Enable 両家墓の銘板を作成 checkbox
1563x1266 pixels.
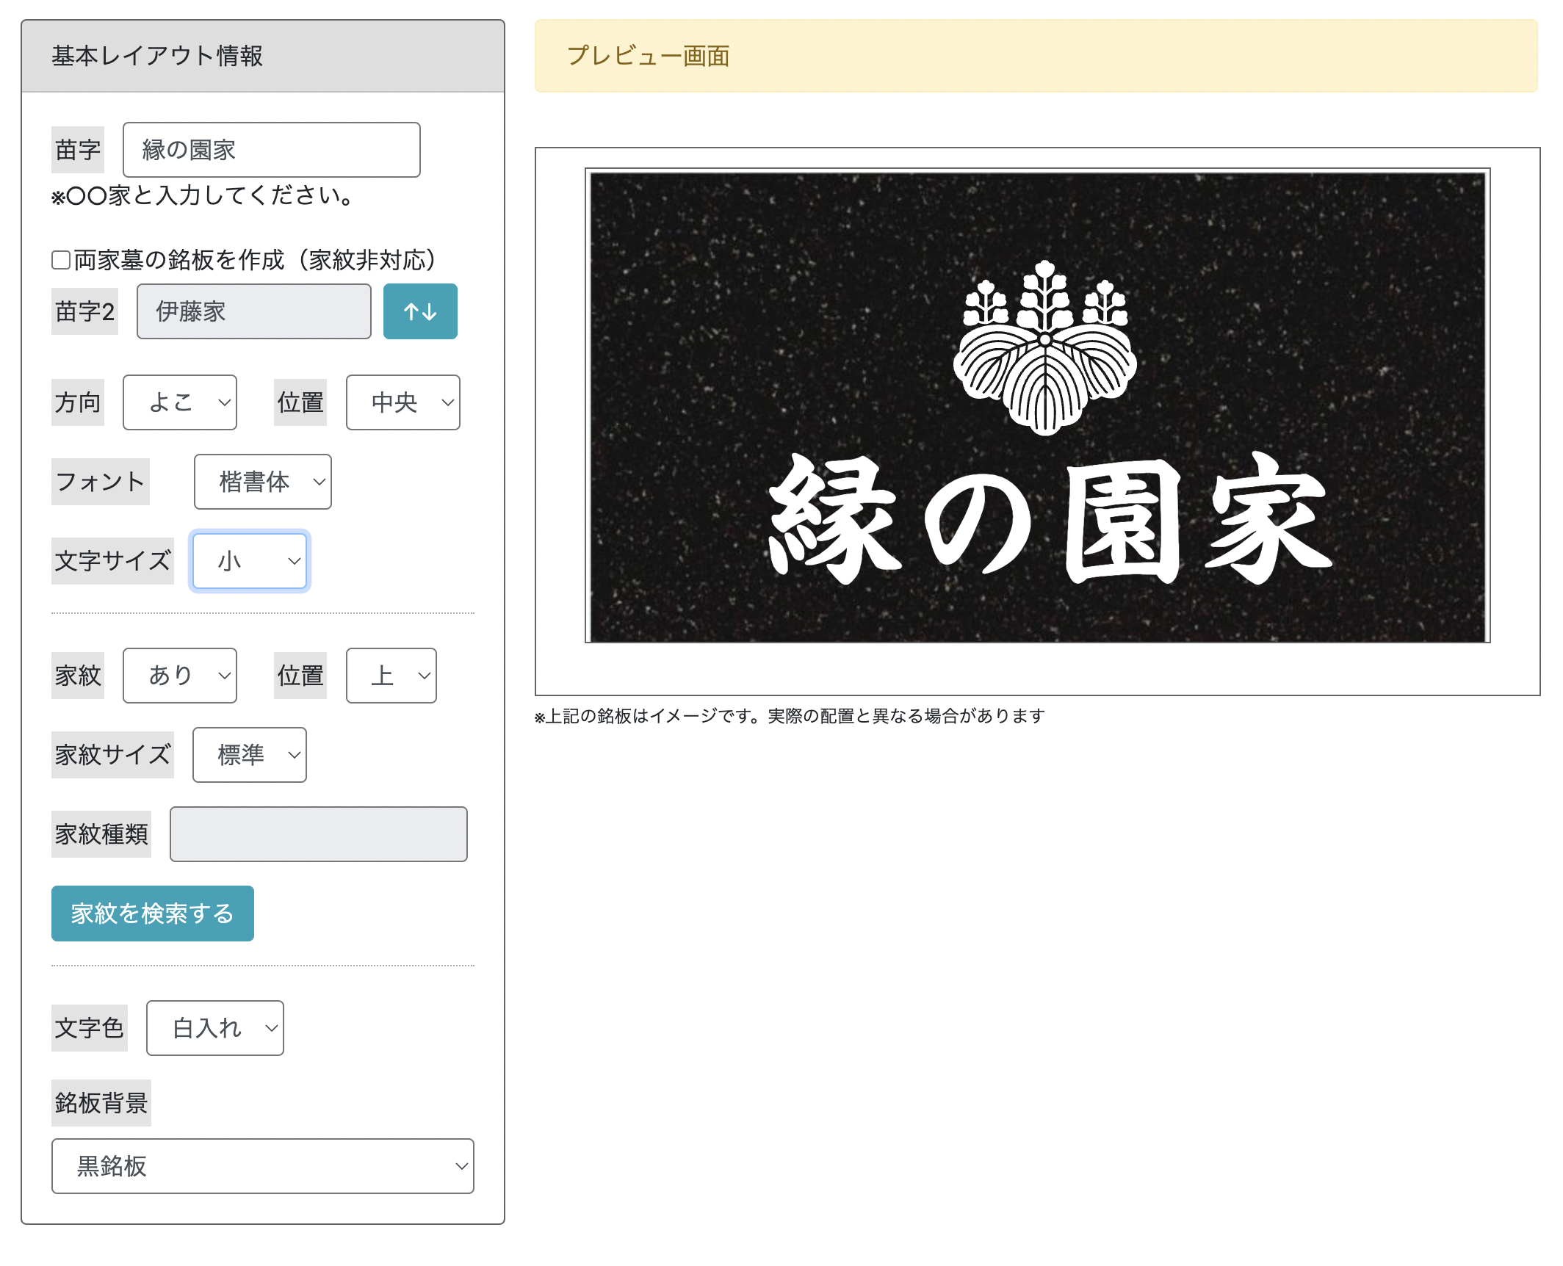(59, 258)
